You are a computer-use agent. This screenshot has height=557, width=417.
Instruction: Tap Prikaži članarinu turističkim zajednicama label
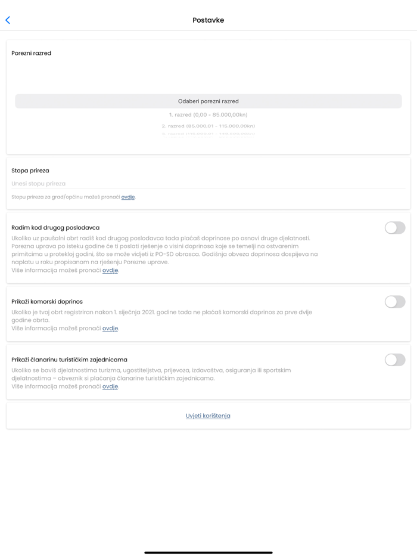click(69, 360)
